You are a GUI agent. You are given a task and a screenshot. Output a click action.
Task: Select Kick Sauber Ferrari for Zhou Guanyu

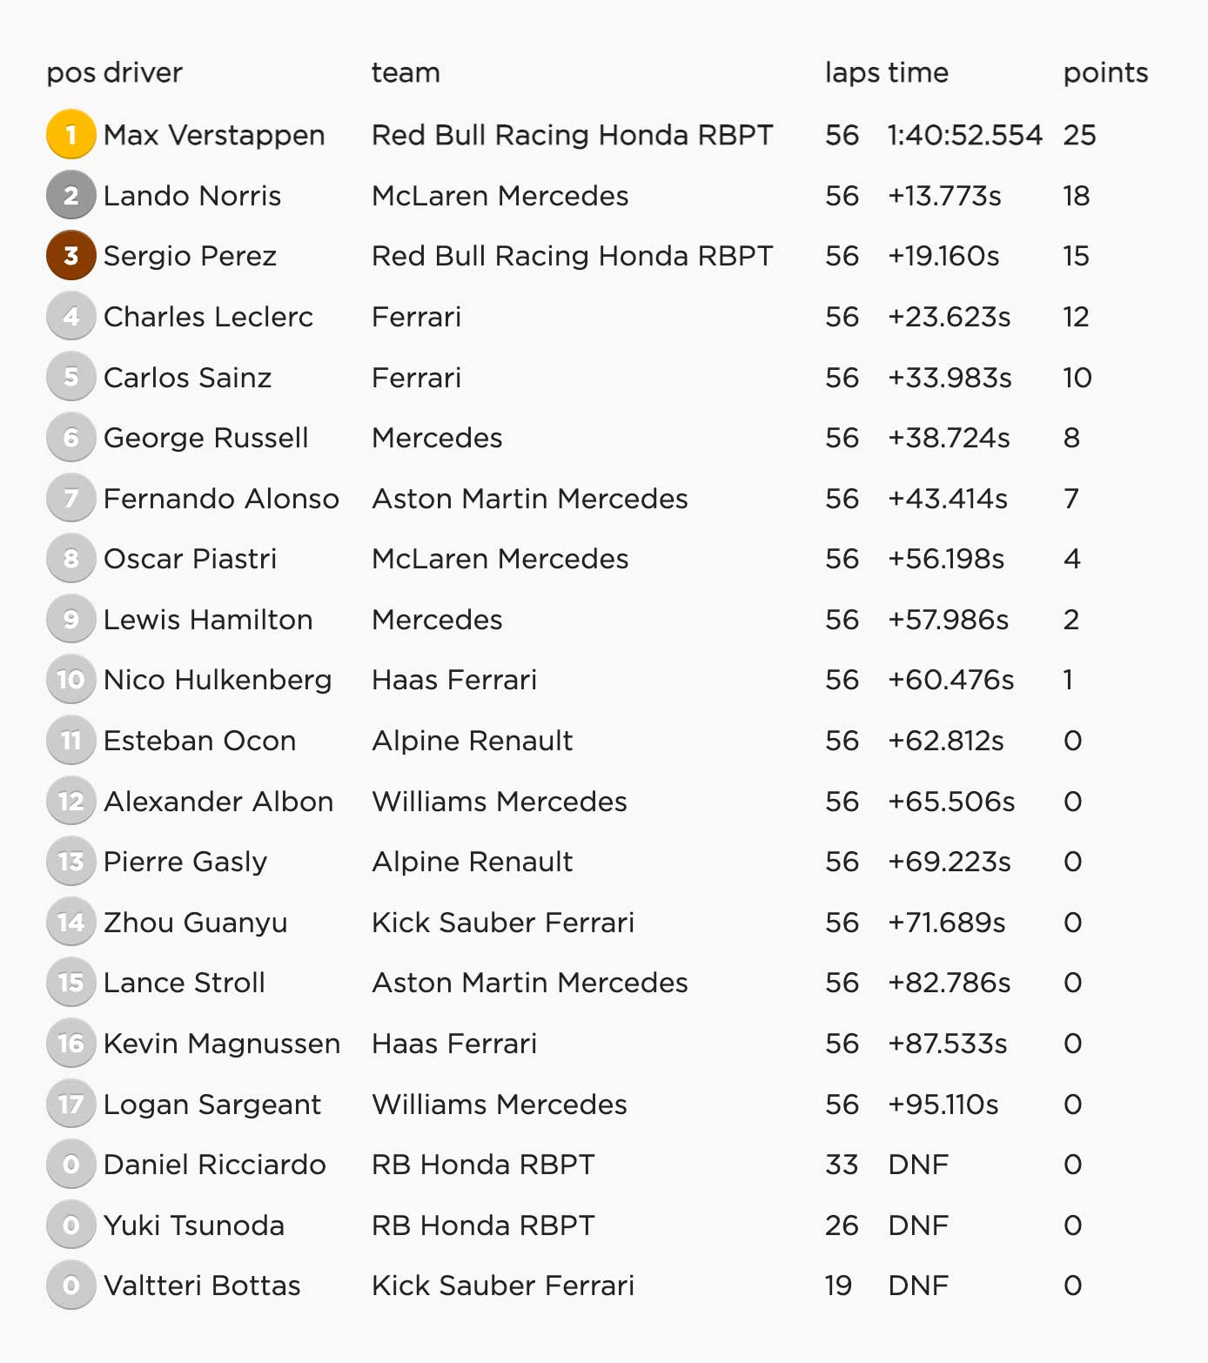503,923
